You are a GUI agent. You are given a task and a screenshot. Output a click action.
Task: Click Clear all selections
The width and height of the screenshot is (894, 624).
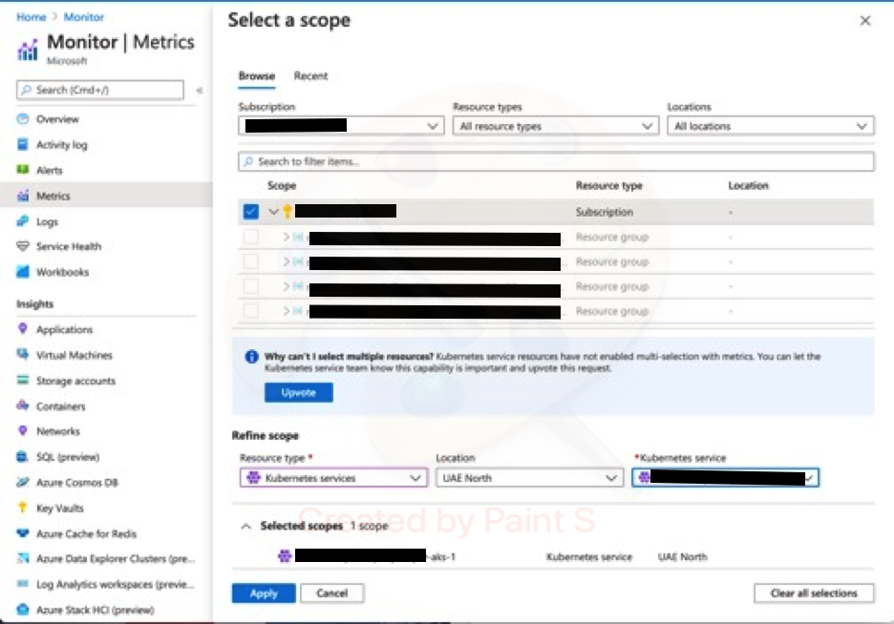[814, 593]
